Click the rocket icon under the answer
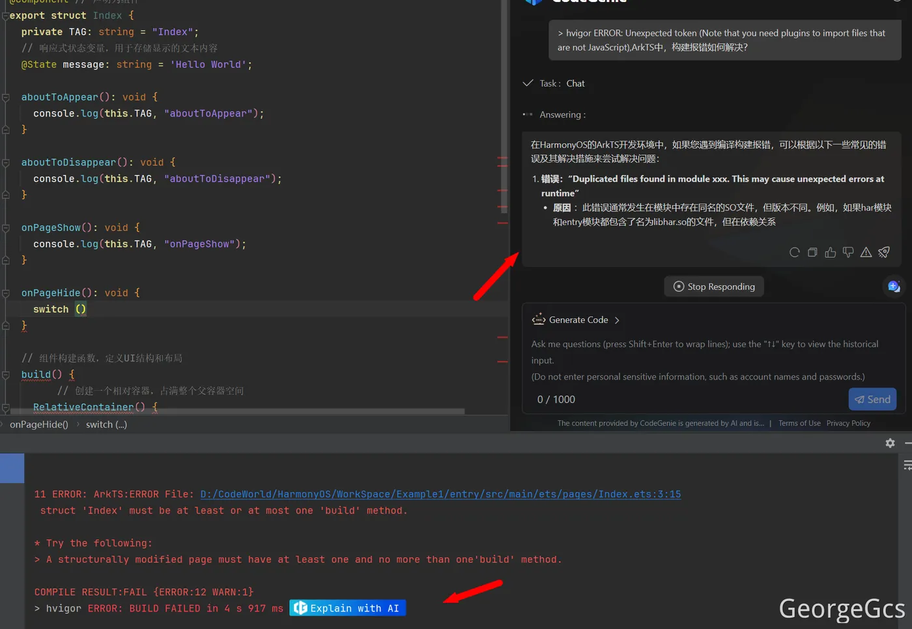This screenshot has width=912, height=629. pos(884,252)
